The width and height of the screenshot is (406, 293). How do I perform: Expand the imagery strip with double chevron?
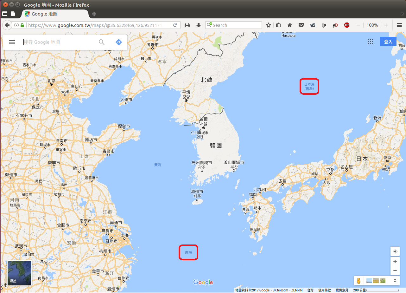tap(395, 281)
